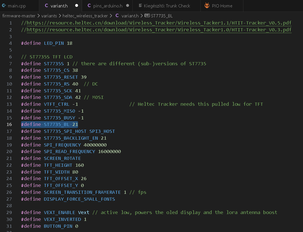Click the C icon beside varianth in the breadcrumb

(117, 16)
